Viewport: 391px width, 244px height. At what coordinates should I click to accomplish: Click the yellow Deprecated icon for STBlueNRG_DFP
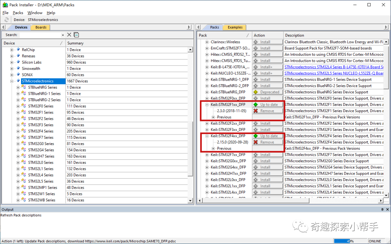256,92
